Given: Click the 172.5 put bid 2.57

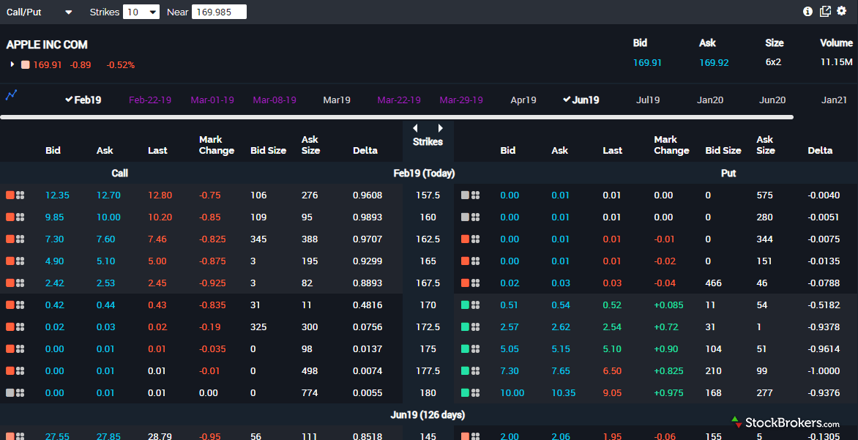Looking at the screenshot, I should pyautogui.click(x=510, y=327).
